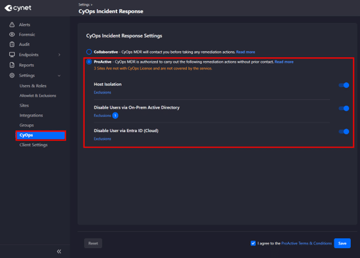
Task: Select the ProActive radio button
Action: pos(89,62)
